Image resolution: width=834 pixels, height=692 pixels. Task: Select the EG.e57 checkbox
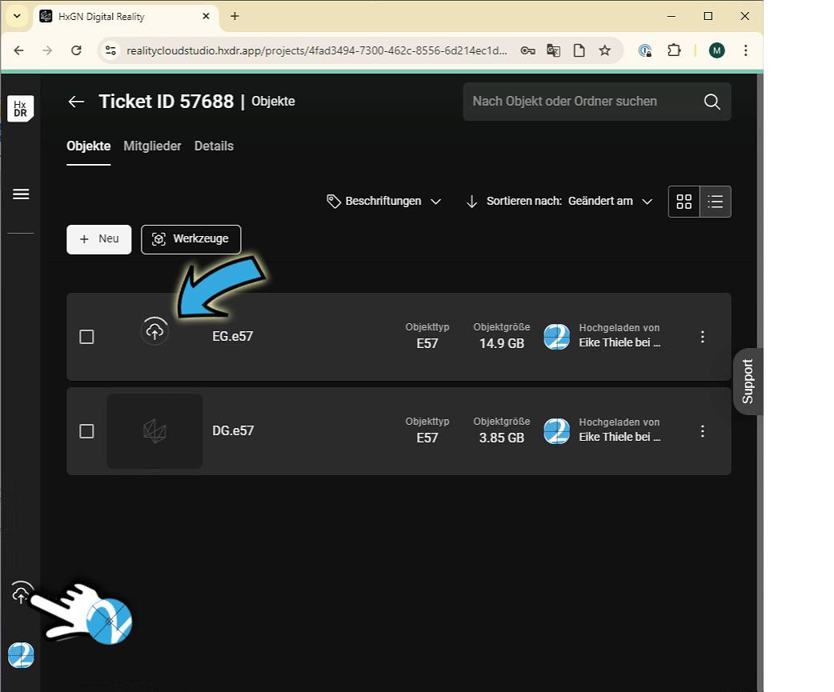(x=86, y=337)
